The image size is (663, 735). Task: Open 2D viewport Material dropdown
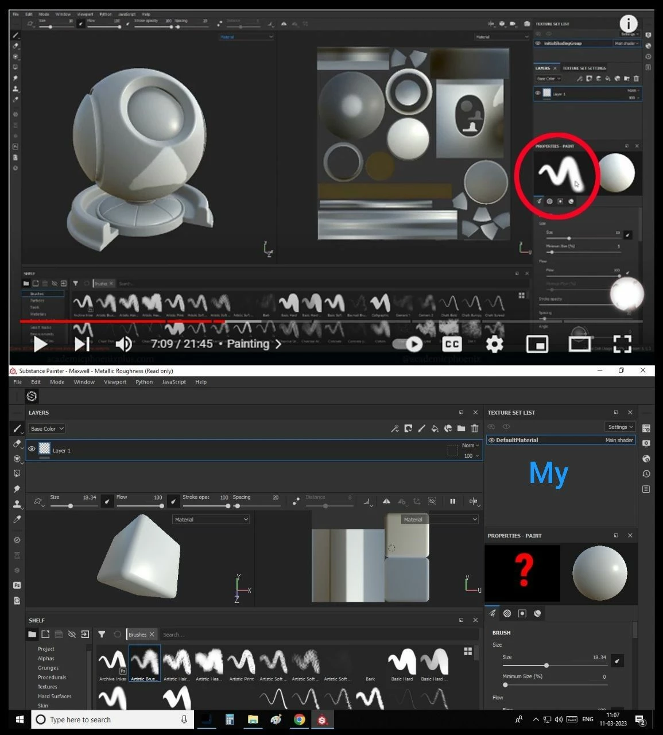pos(440,520)
